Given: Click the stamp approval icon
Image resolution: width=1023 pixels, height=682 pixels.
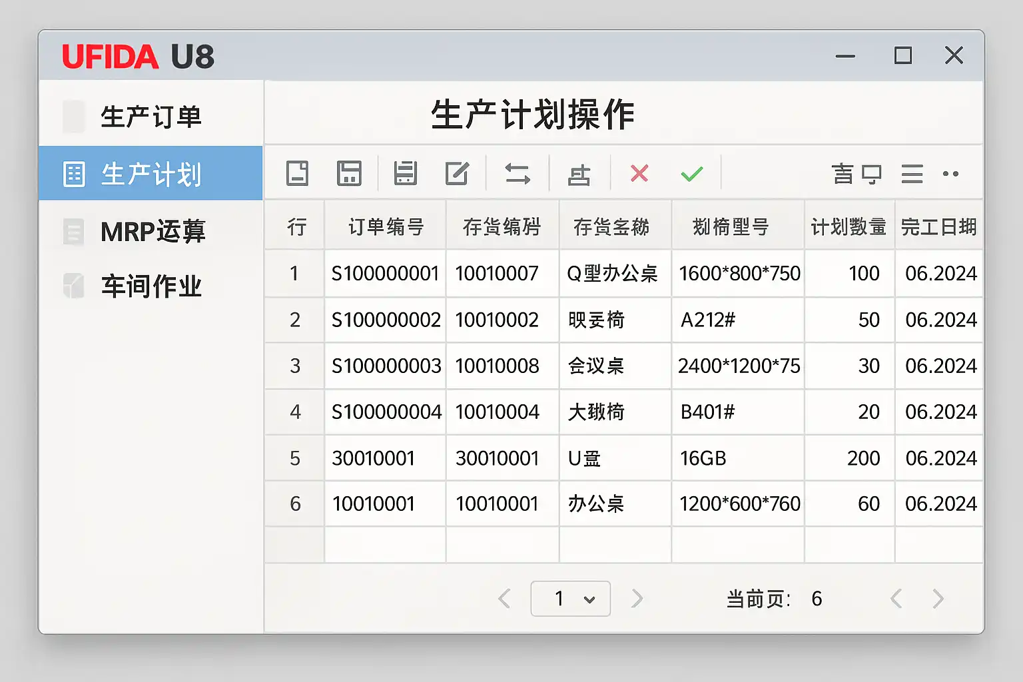Looking at the screenshot, I should coord(579,174).
